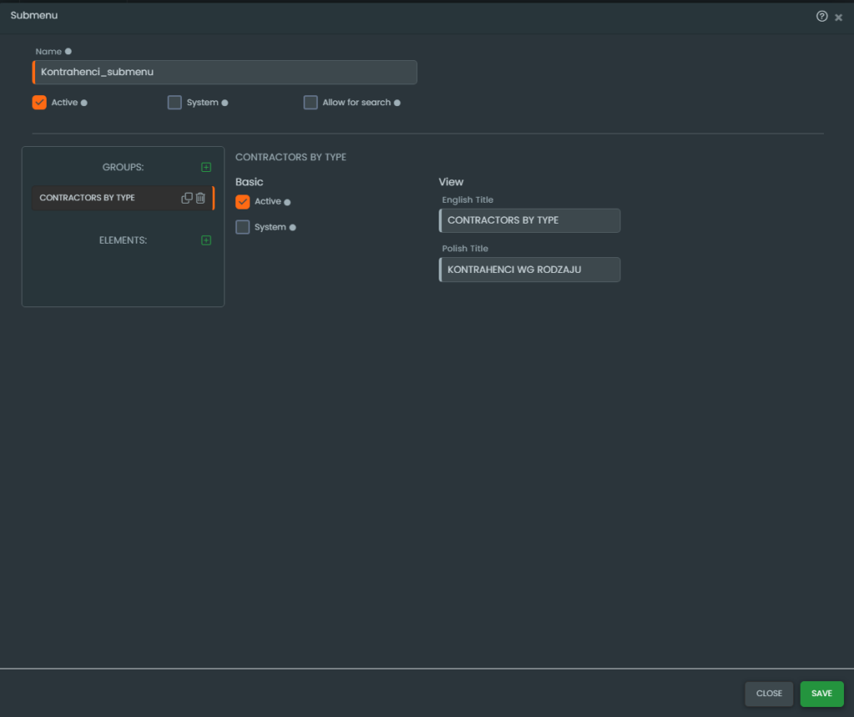The image size is (854, 717).
Task: Add a new element with the plus icon
Action: coord(206,240)
